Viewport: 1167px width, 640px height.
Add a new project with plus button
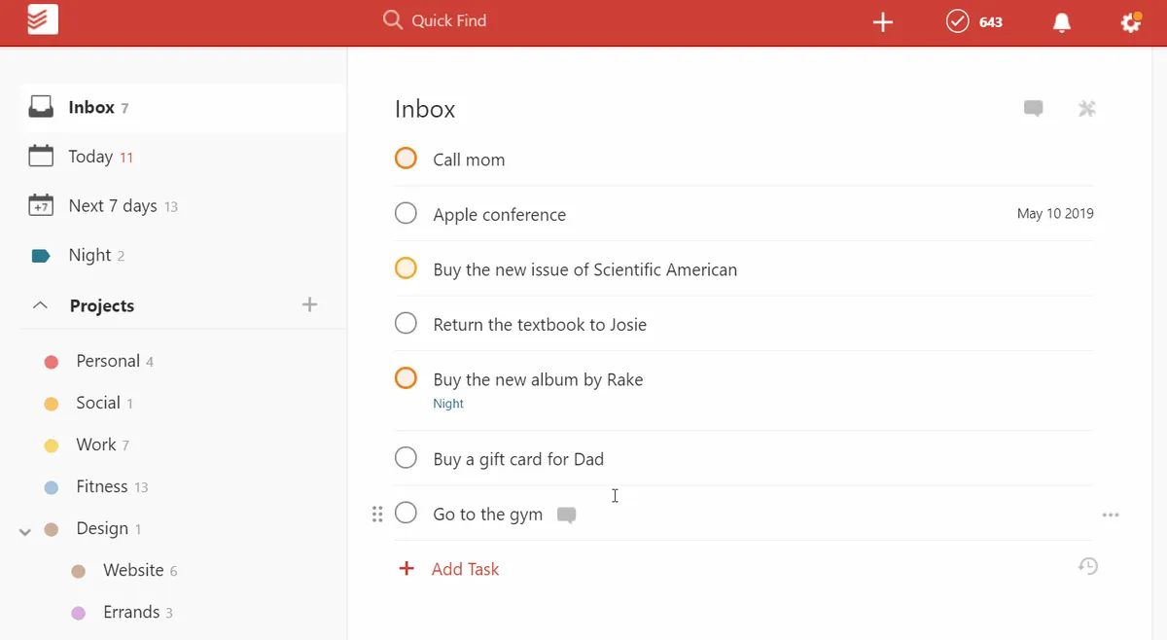pyautogui.click(x=309, y=305)
